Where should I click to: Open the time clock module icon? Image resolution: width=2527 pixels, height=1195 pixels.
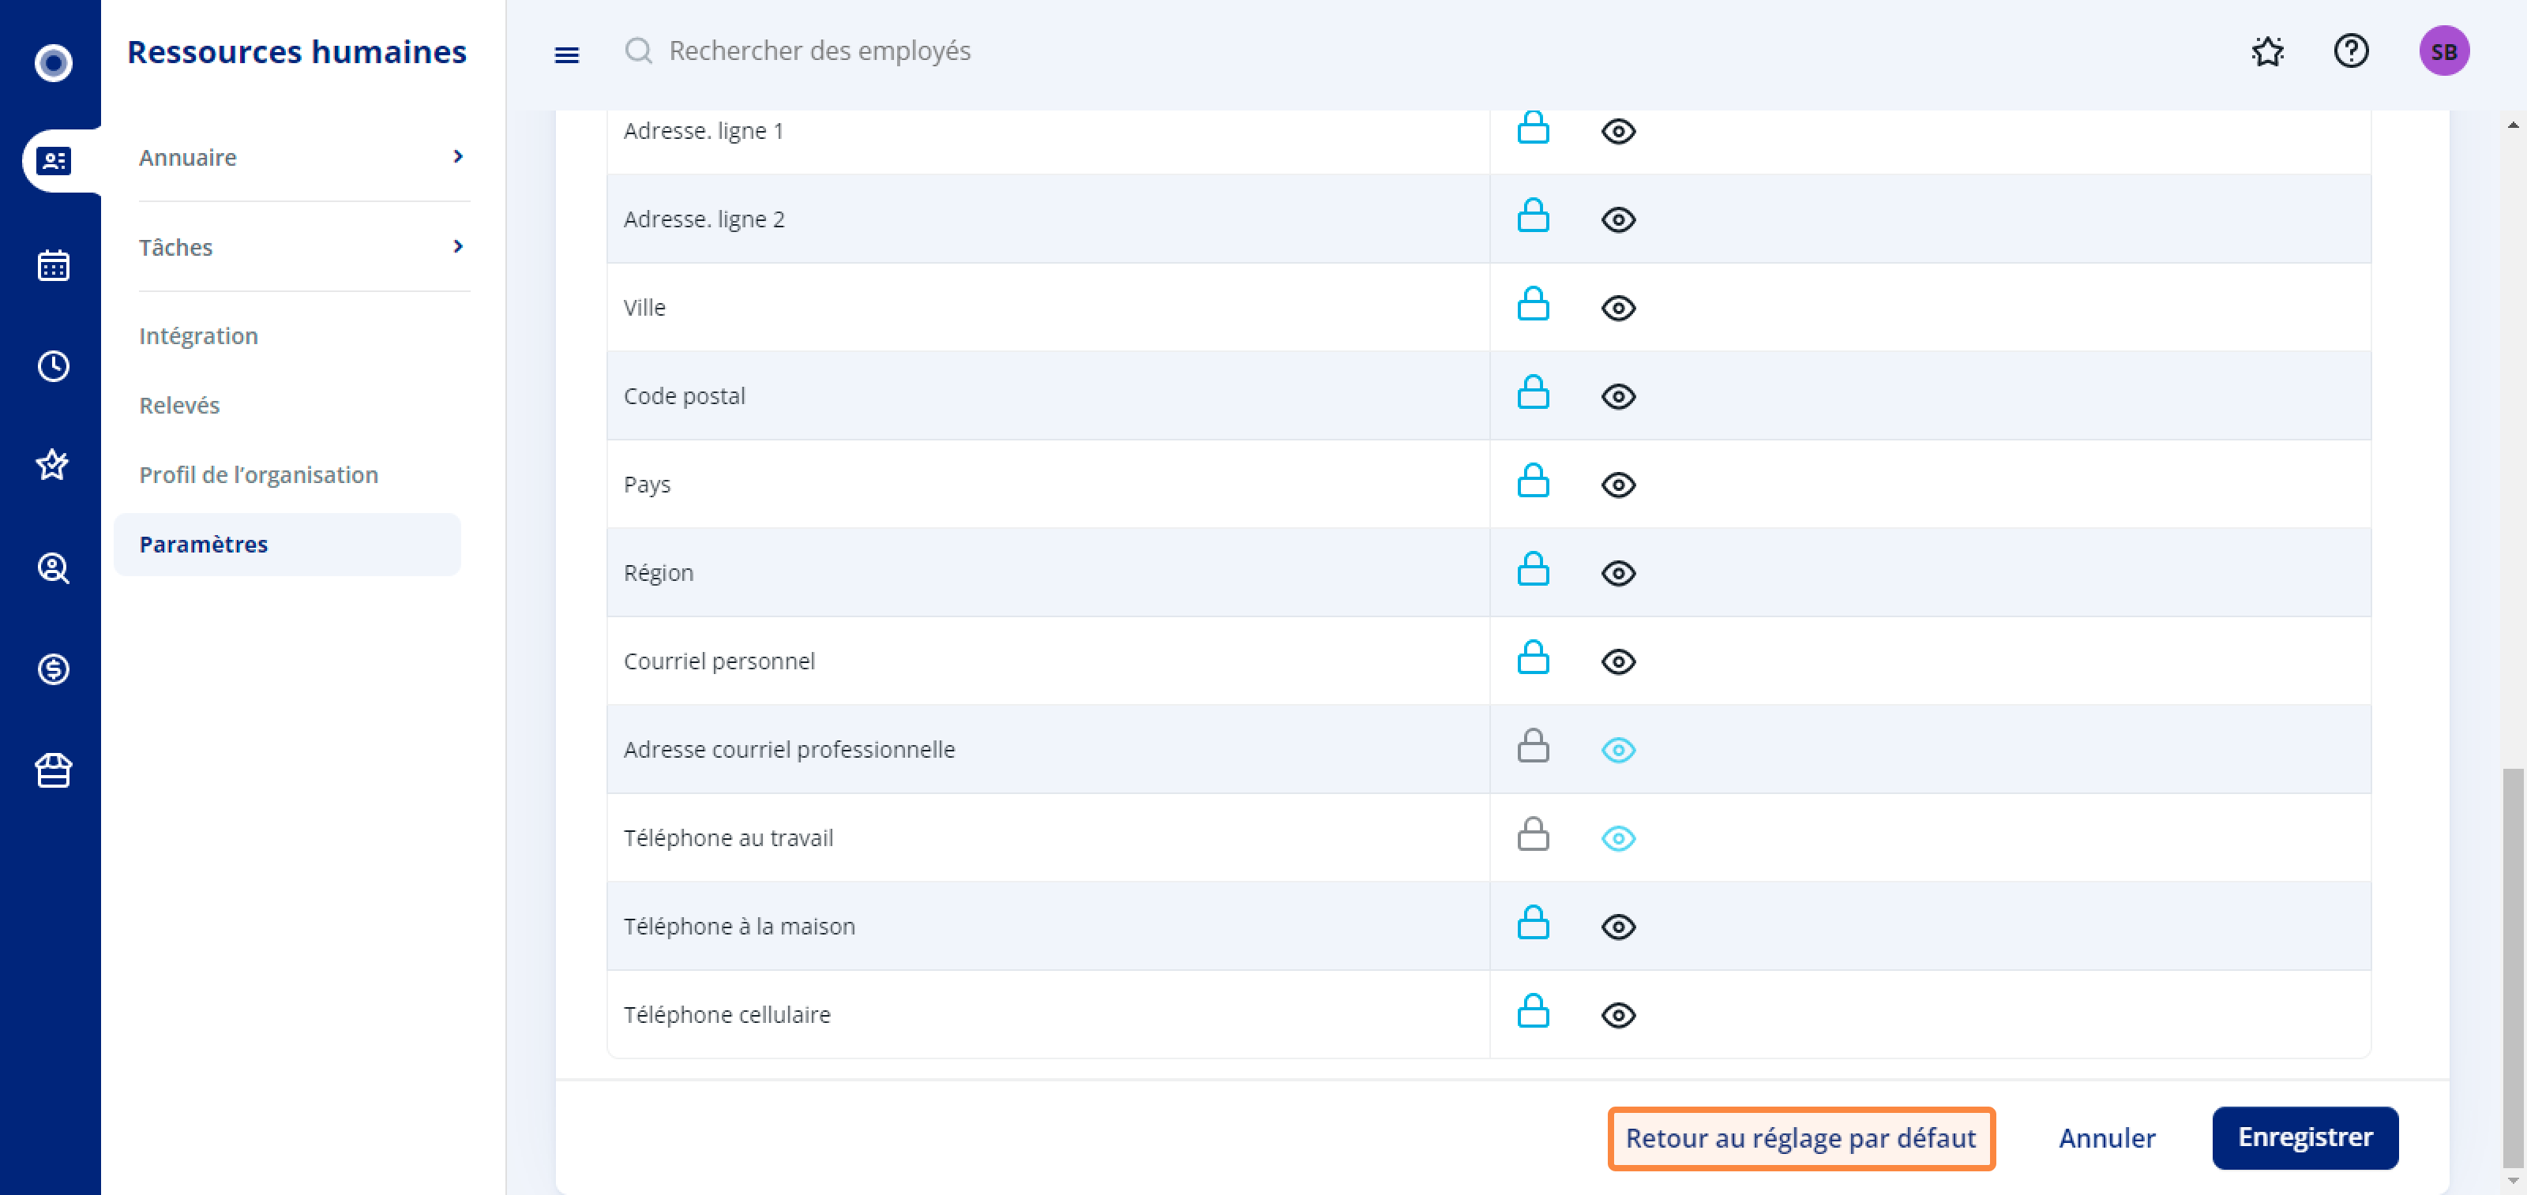[53, 365]
